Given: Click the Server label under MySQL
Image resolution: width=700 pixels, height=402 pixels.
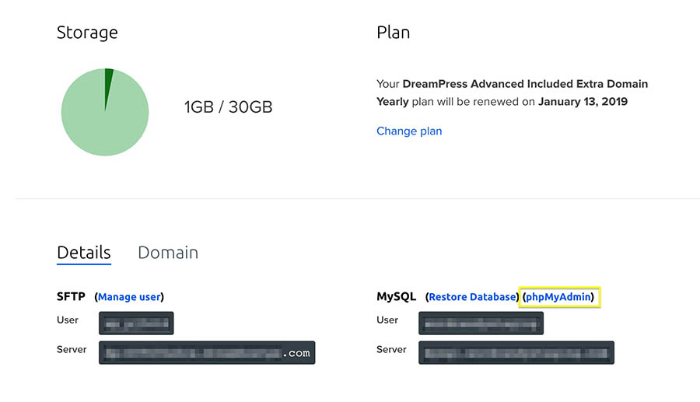Looking at the screenshot, I should 391,349.
